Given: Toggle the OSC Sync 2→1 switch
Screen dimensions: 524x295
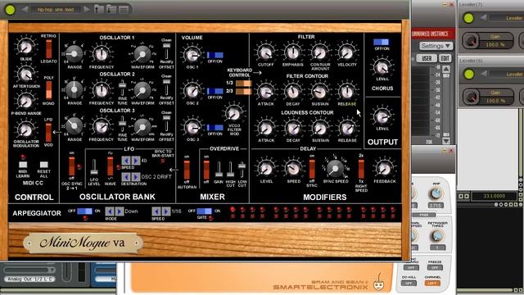Looking at the screenshot, I should 71,166.
